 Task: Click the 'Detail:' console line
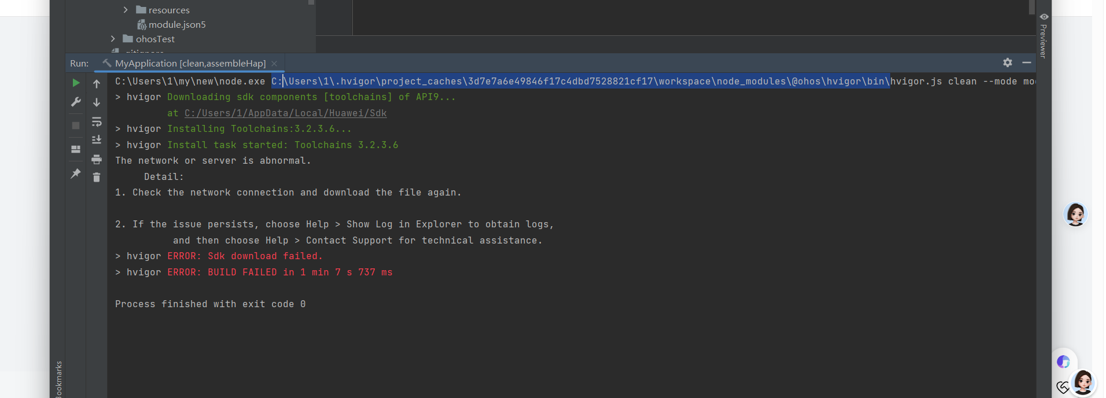point(164,177)
